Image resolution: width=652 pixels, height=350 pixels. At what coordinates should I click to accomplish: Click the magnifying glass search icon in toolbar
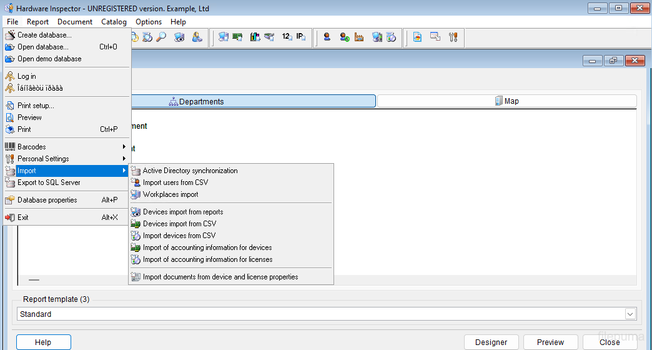click(x=161, y=37)
